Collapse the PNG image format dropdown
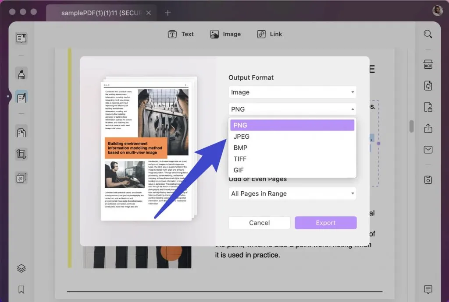The height and width of the screenshot is (302, 449). coord(292,109)
